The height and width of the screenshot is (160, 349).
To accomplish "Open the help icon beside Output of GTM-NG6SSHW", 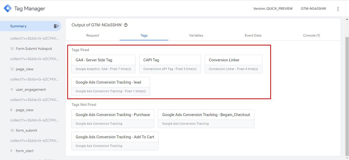I will (x=126, y=25).
